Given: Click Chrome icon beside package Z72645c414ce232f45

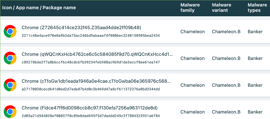Looking at the screenshot, I should [x=10, y=31].
